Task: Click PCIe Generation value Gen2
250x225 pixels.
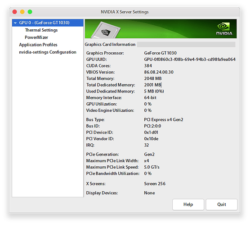Action: 149,154
